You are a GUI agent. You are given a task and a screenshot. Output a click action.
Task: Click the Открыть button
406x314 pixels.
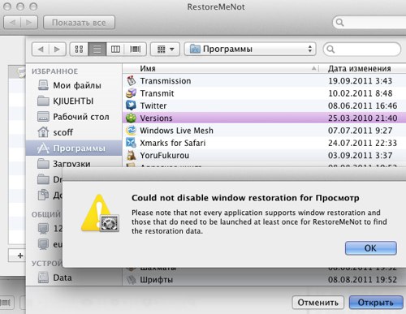coord(375,303)
